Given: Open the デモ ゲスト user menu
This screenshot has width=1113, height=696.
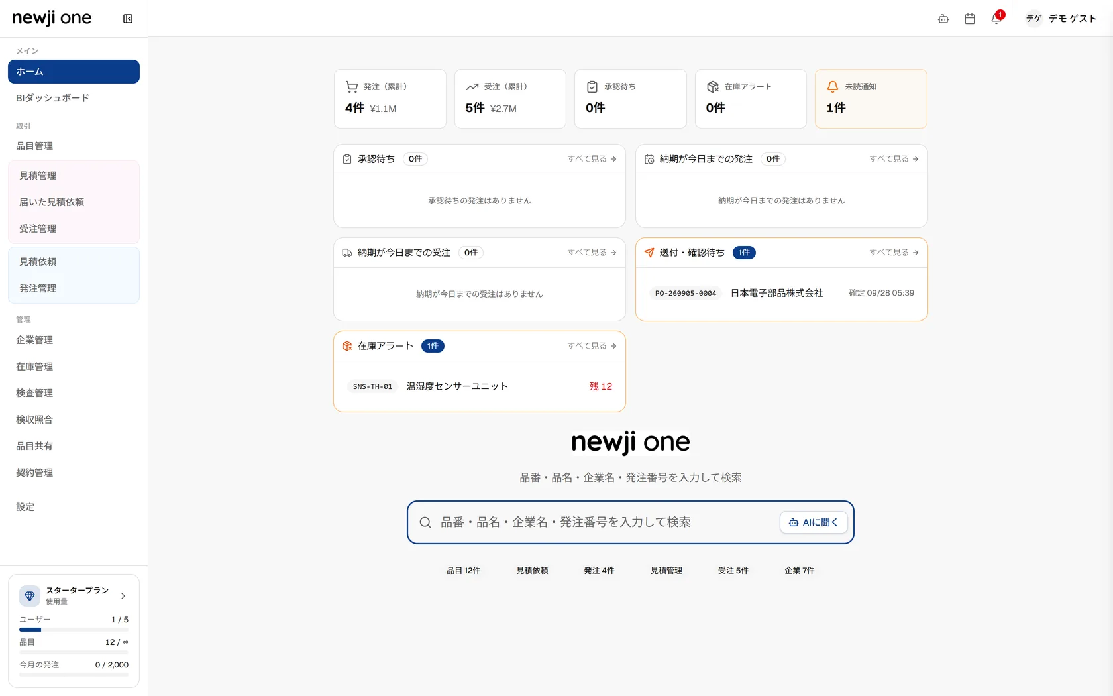Looking at the screenshot, I should (x=1061, y=19).
